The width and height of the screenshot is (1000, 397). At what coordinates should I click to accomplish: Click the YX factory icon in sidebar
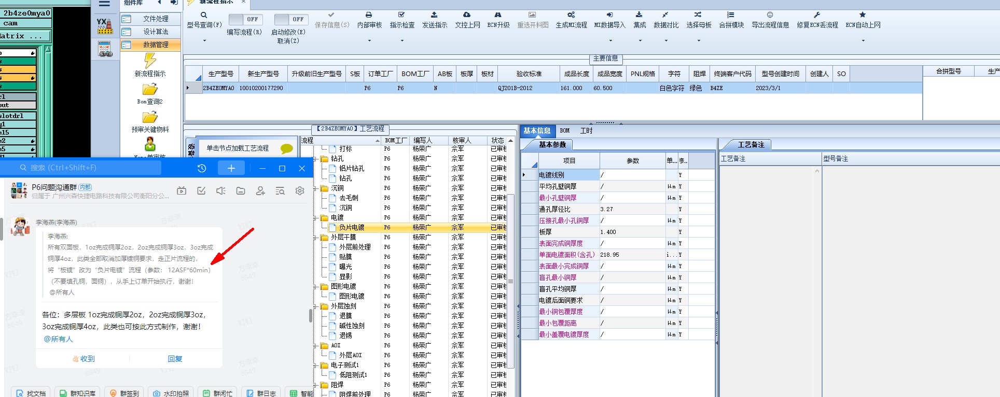coord(105,26)
